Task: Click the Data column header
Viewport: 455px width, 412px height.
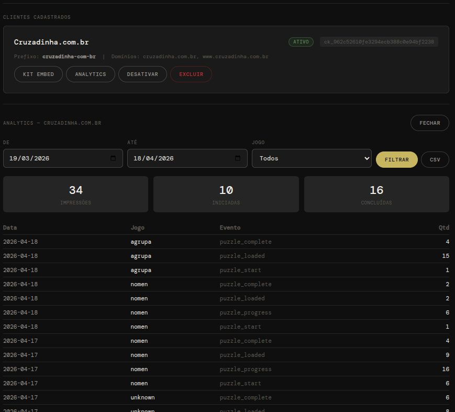Action: [10, 227]
